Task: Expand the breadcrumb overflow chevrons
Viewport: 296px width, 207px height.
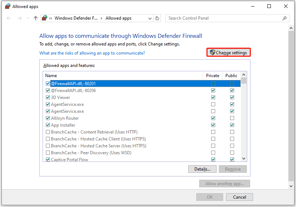Action: tap(51, 18)
